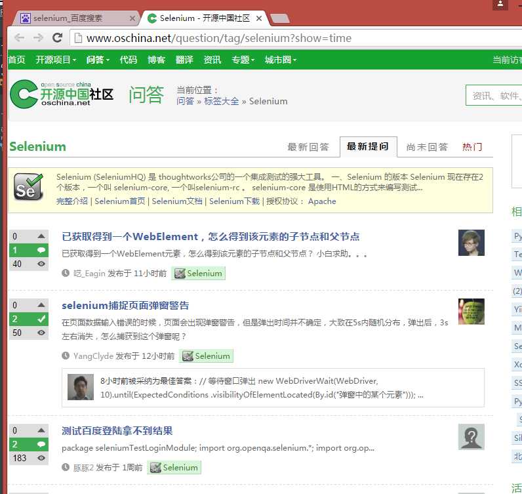The height and width of the screenshot is (494, 522).
Task: Open 资讯 in navigation bar
Action: 212,60
